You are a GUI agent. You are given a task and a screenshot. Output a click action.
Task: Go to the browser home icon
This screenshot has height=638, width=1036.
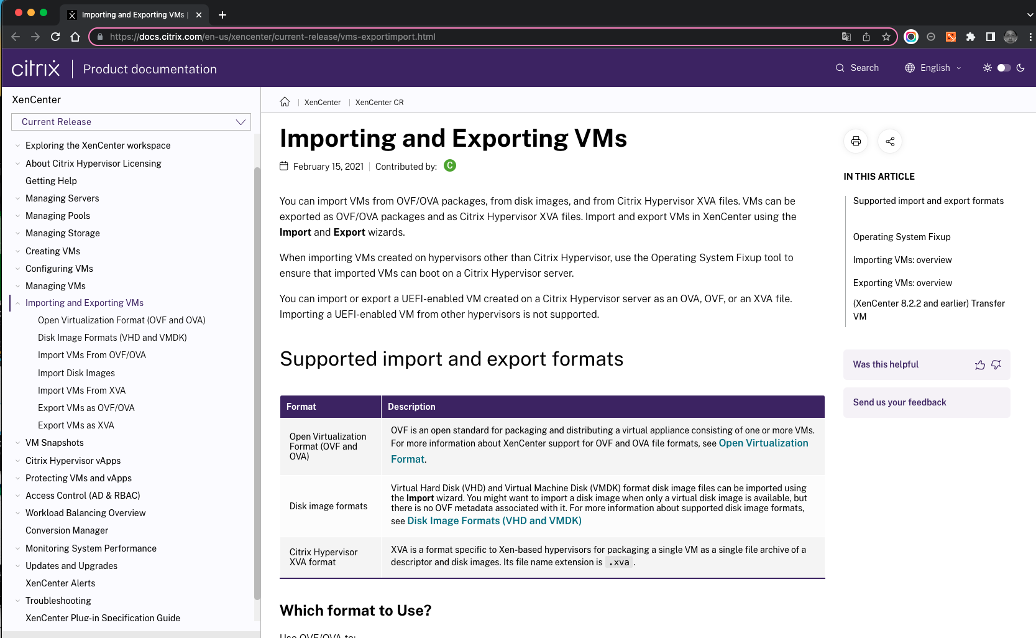click(x=75, y=37)
